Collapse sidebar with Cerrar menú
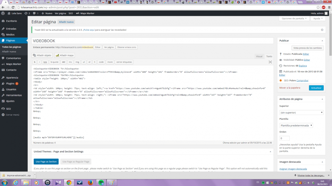The width and height of the screenshot is (332, 186). point(12,115)
